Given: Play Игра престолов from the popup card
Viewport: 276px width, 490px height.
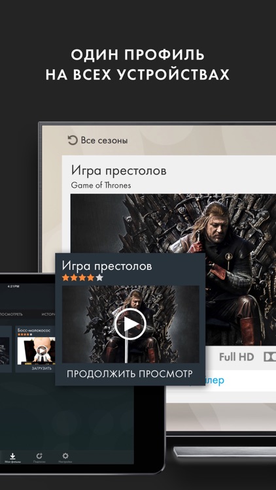Looking at the screenshot, I should 130,324.
